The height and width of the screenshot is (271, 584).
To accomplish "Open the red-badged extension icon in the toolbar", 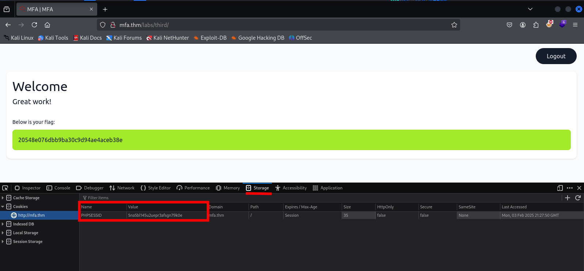I will (549, 24).
